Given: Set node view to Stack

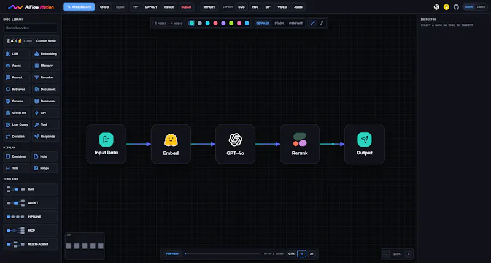Looking at the screenshot, I should tap(279, 23).
